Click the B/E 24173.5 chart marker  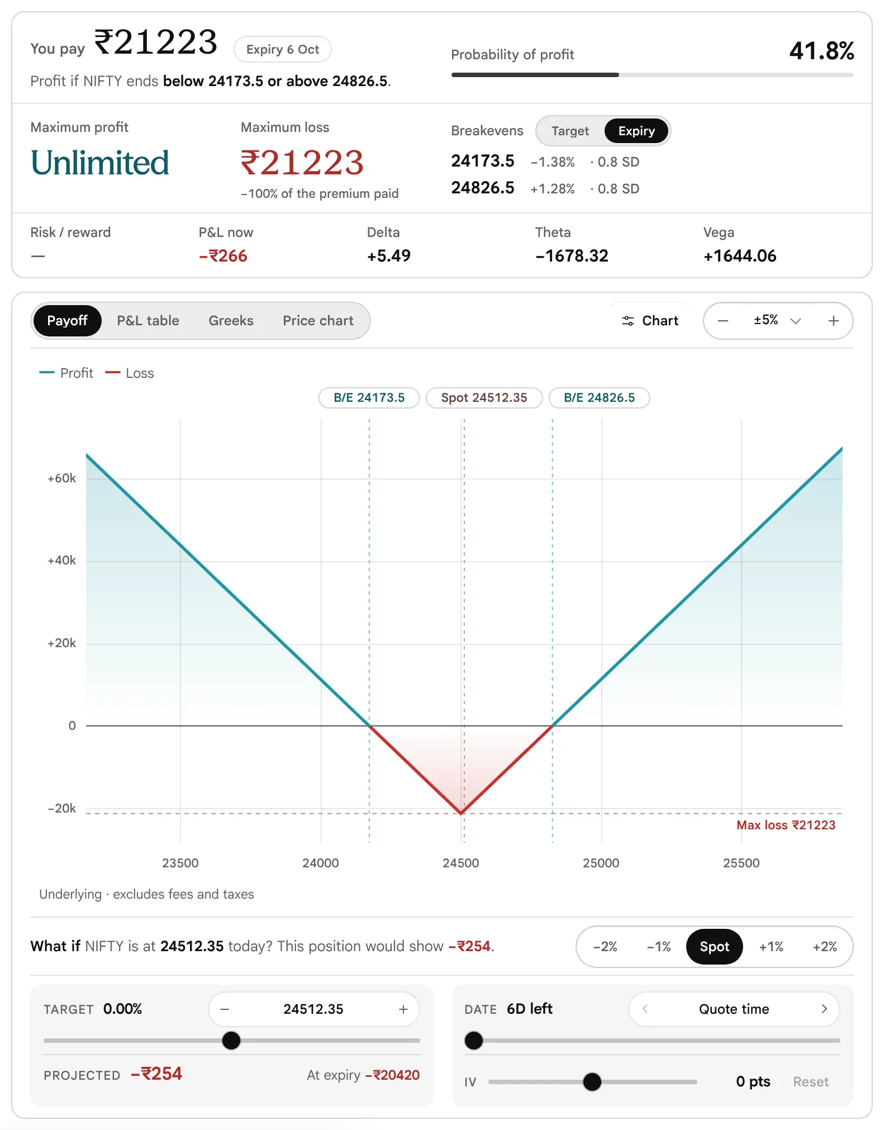tap(369, 398)
